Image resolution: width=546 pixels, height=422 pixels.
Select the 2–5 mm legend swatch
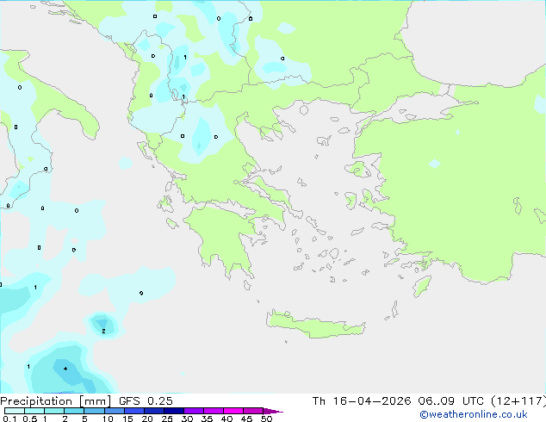pyautogui.click(x=74, y=411)
